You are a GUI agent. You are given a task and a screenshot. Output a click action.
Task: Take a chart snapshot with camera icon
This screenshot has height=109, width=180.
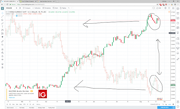173,8
